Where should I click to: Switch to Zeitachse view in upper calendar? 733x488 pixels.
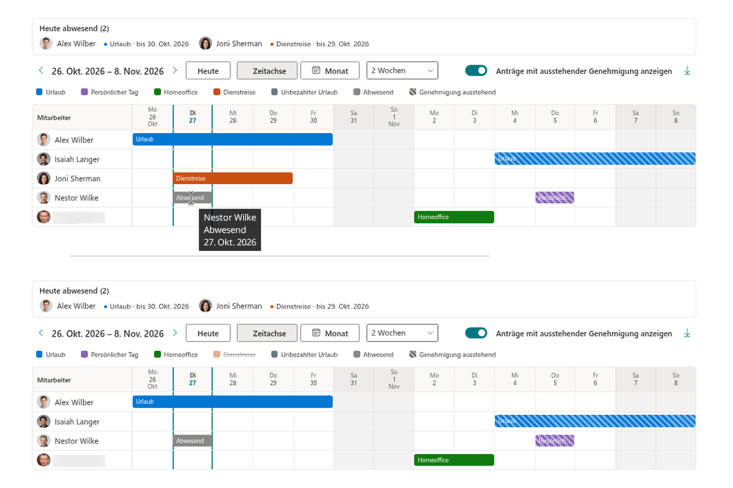click(x=267, y=71)
